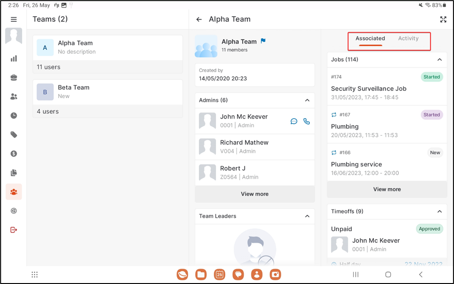This screenshot has width=454, height=284.
Task: Open the briefcase jobs icon in sidebar
Action: 14,78
